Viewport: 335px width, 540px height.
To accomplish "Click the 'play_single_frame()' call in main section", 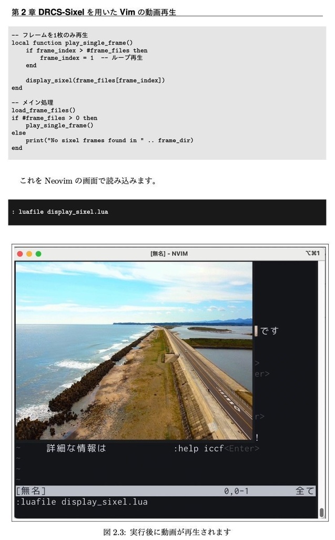I will (x=59, y=126).
